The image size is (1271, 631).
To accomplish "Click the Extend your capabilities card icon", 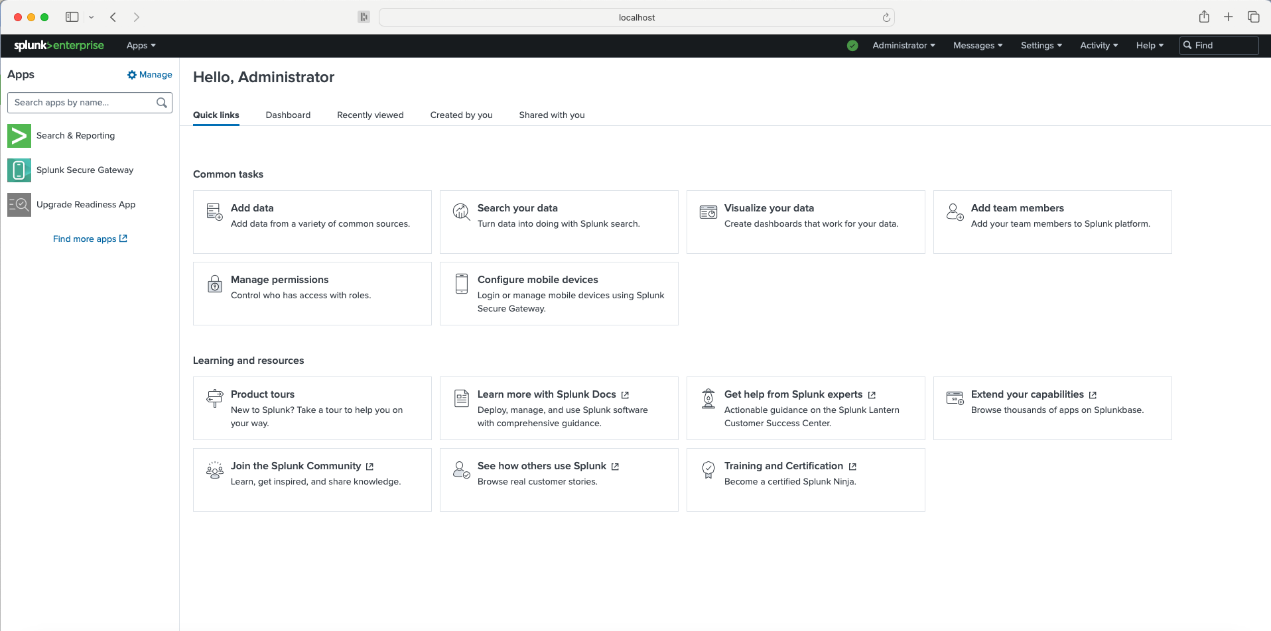I will [x=955, y=398].
